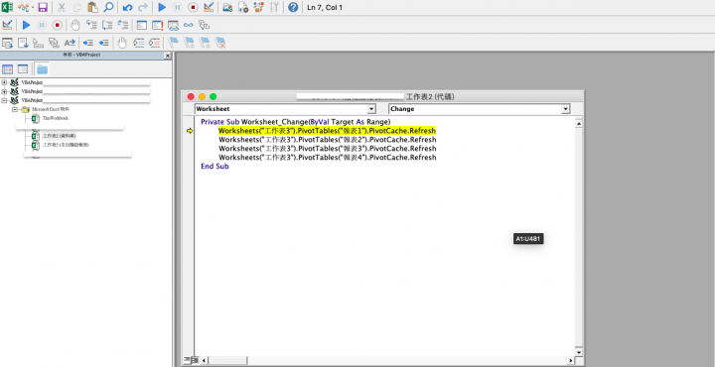The image size is (715, 367).
Task: Save the VBA project with the floppy icon
Action: pyautogui.click(x=43, y=7)
